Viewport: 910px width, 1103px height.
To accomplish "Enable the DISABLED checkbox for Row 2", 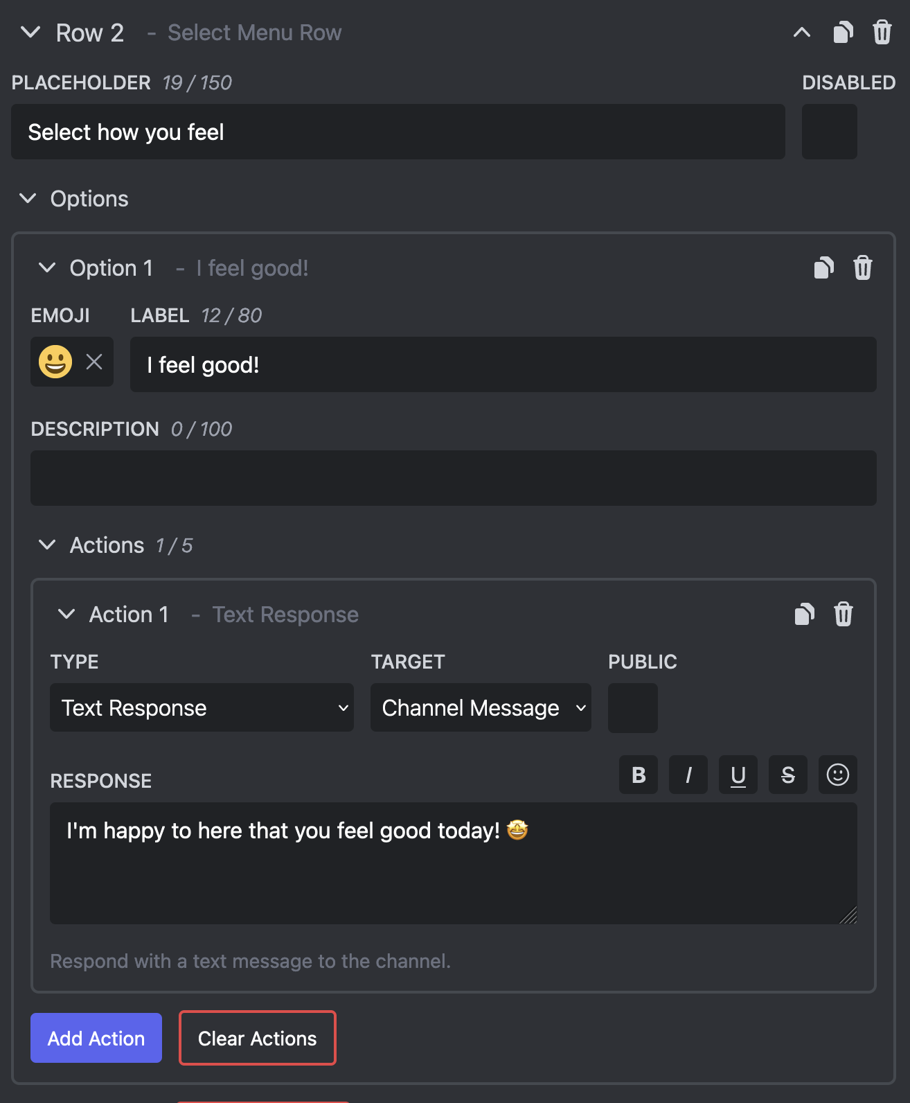I will (x=829, y=132).
